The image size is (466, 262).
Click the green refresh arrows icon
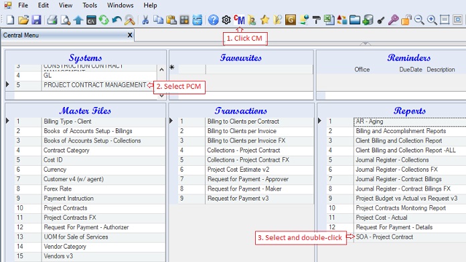tap(104, 20)
